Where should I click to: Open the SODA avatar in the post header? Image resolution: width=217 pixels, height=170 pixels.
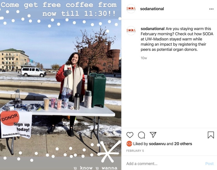pyautogui.click(x=131, y=9)
